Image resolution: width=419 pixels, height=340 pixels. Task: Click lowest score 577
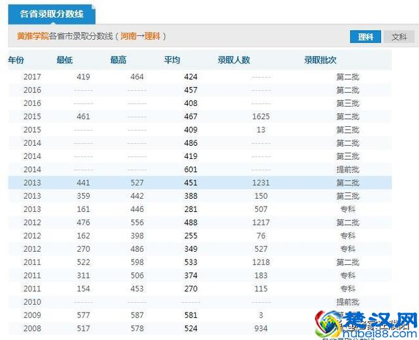coord(83,315)
